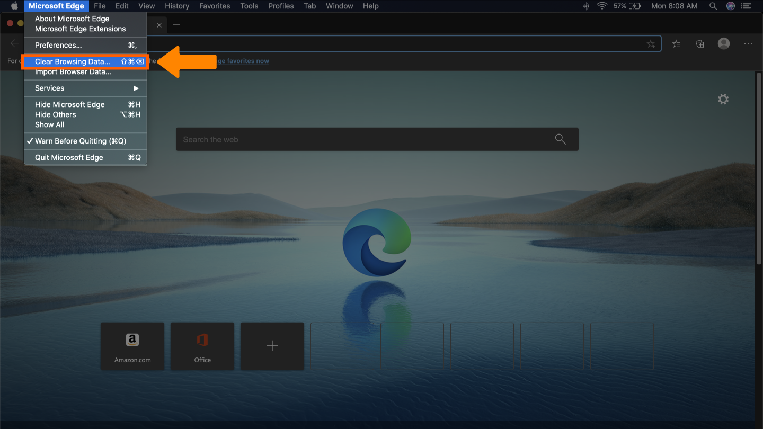
Task: Open Preferences from the menu
Action: click(x=85, y=45)
